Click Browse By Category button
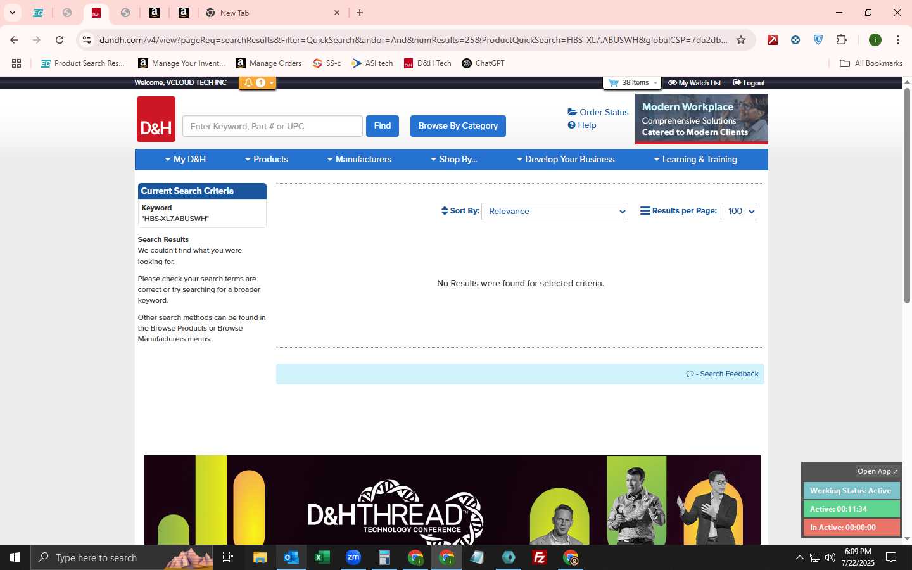 point(458,126)
